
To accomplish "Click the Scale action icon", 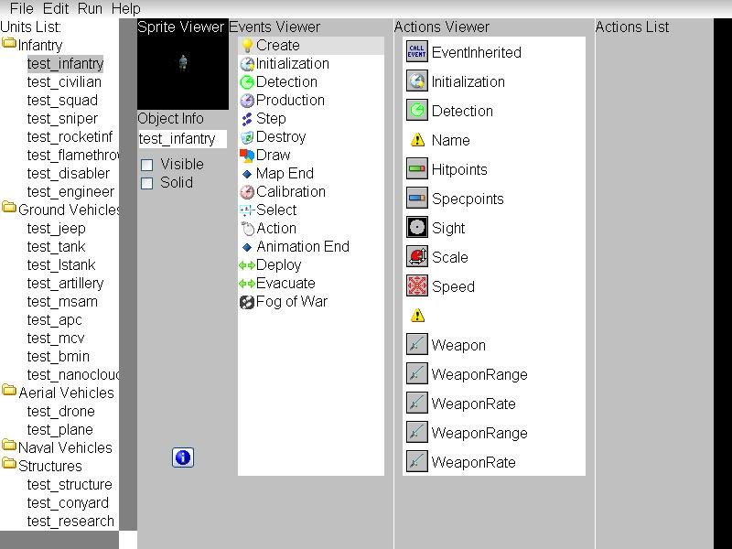I will point(416,257).
